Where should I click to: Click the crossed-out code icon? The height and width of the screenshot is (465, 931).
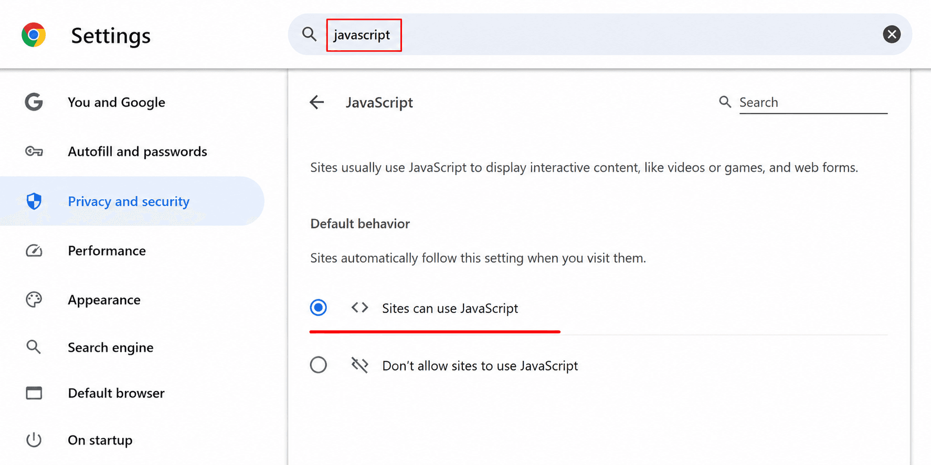359,364
